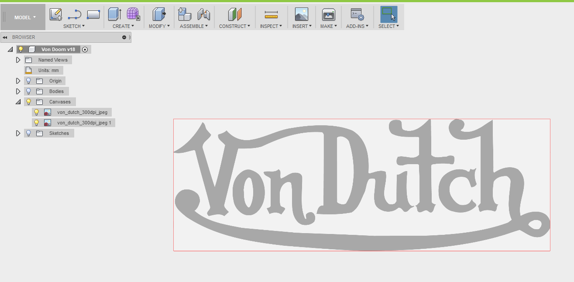
Task: Click the Origin folder icon
Action: click(x=39, y=81)
